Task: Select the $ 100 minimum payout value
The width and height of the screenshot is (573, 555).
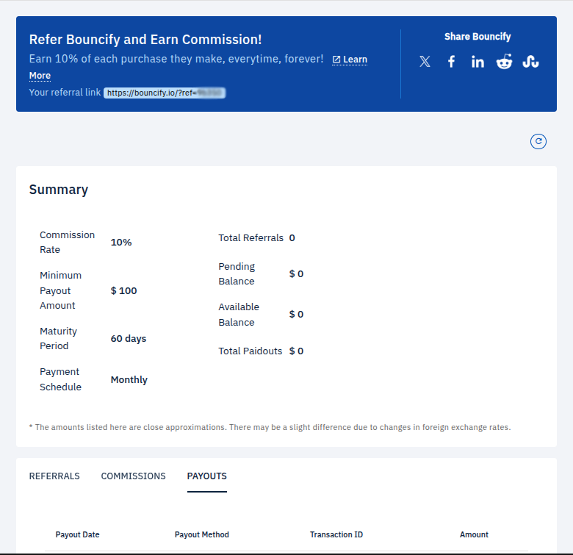Action: pos(124,290)
